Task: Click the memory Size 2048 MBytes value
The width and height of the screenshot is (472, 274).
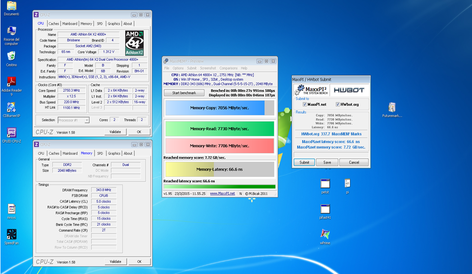Action: [67, 170]
